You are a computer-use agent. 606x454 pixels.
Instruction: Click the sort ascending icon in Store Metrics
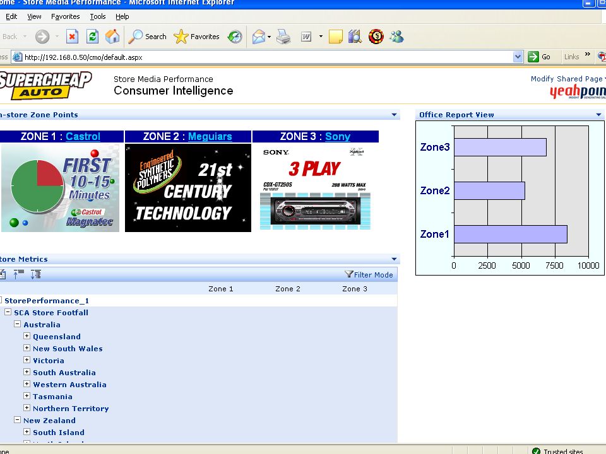[x=18, y=274]
